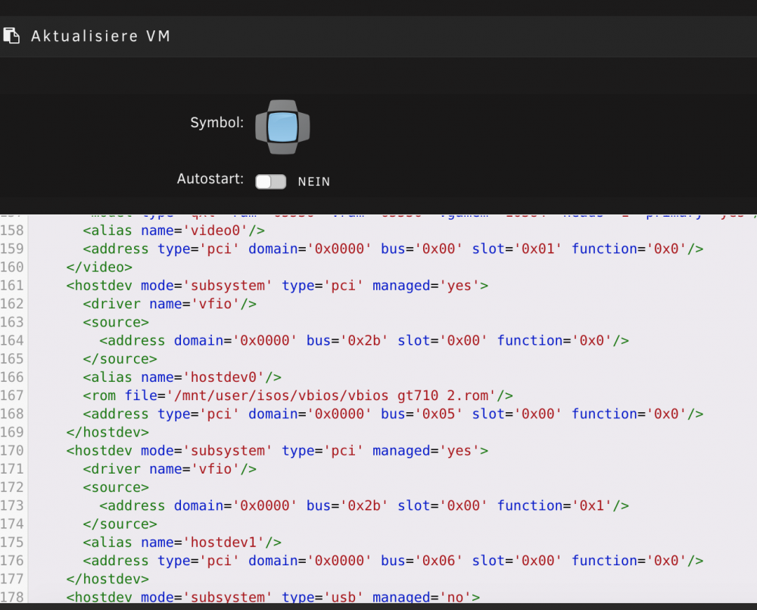Toggle the Autostart switch
757x610 pixels.
tap(270, 182)
